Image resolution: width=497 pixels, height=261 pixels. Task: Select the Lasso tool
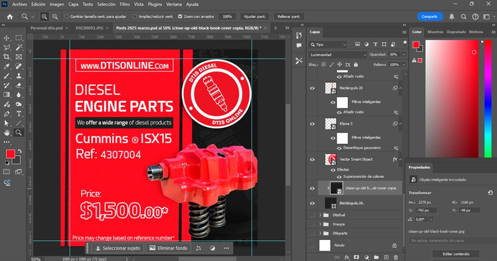(x=7, y=47)
